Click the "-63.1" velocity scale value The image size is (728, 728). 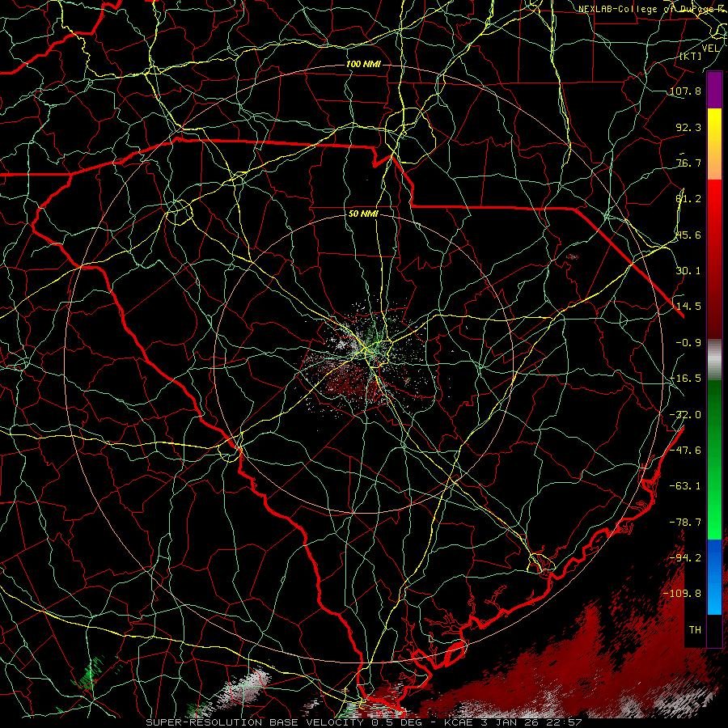685,486
